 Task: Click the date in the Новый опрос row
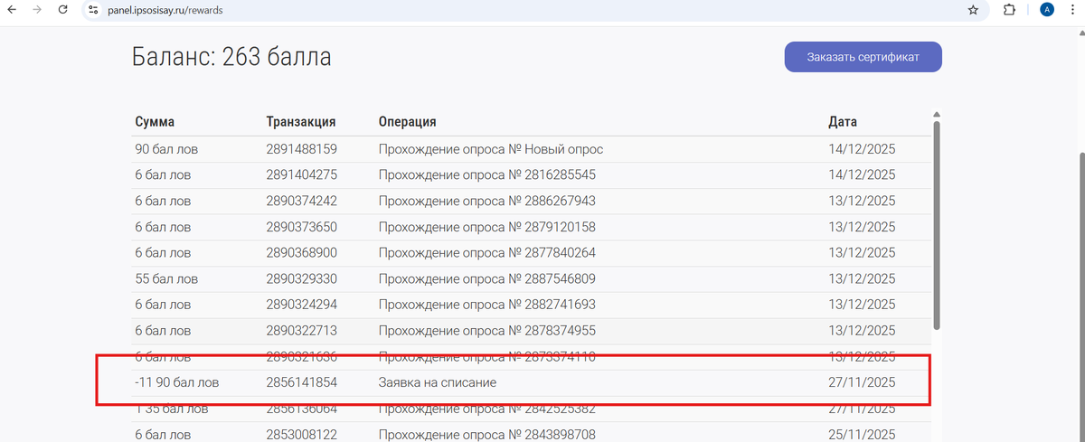coord(862,149)
